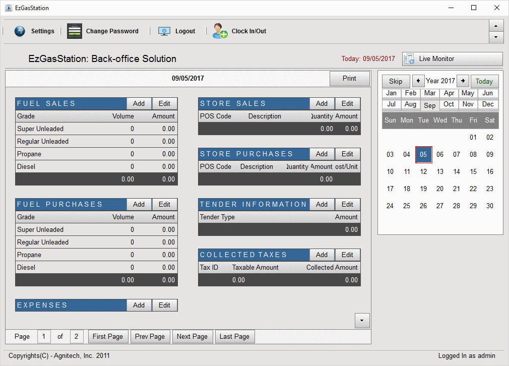509x366 pixels.
Task: Open Settings via the globe icon
Action: click(20, 31)
